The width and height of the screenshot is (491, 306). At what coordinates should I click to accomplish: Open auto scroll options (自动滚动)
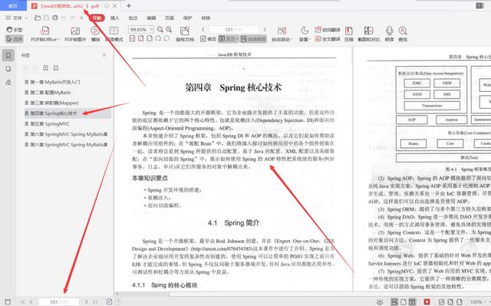pos(282,34)
